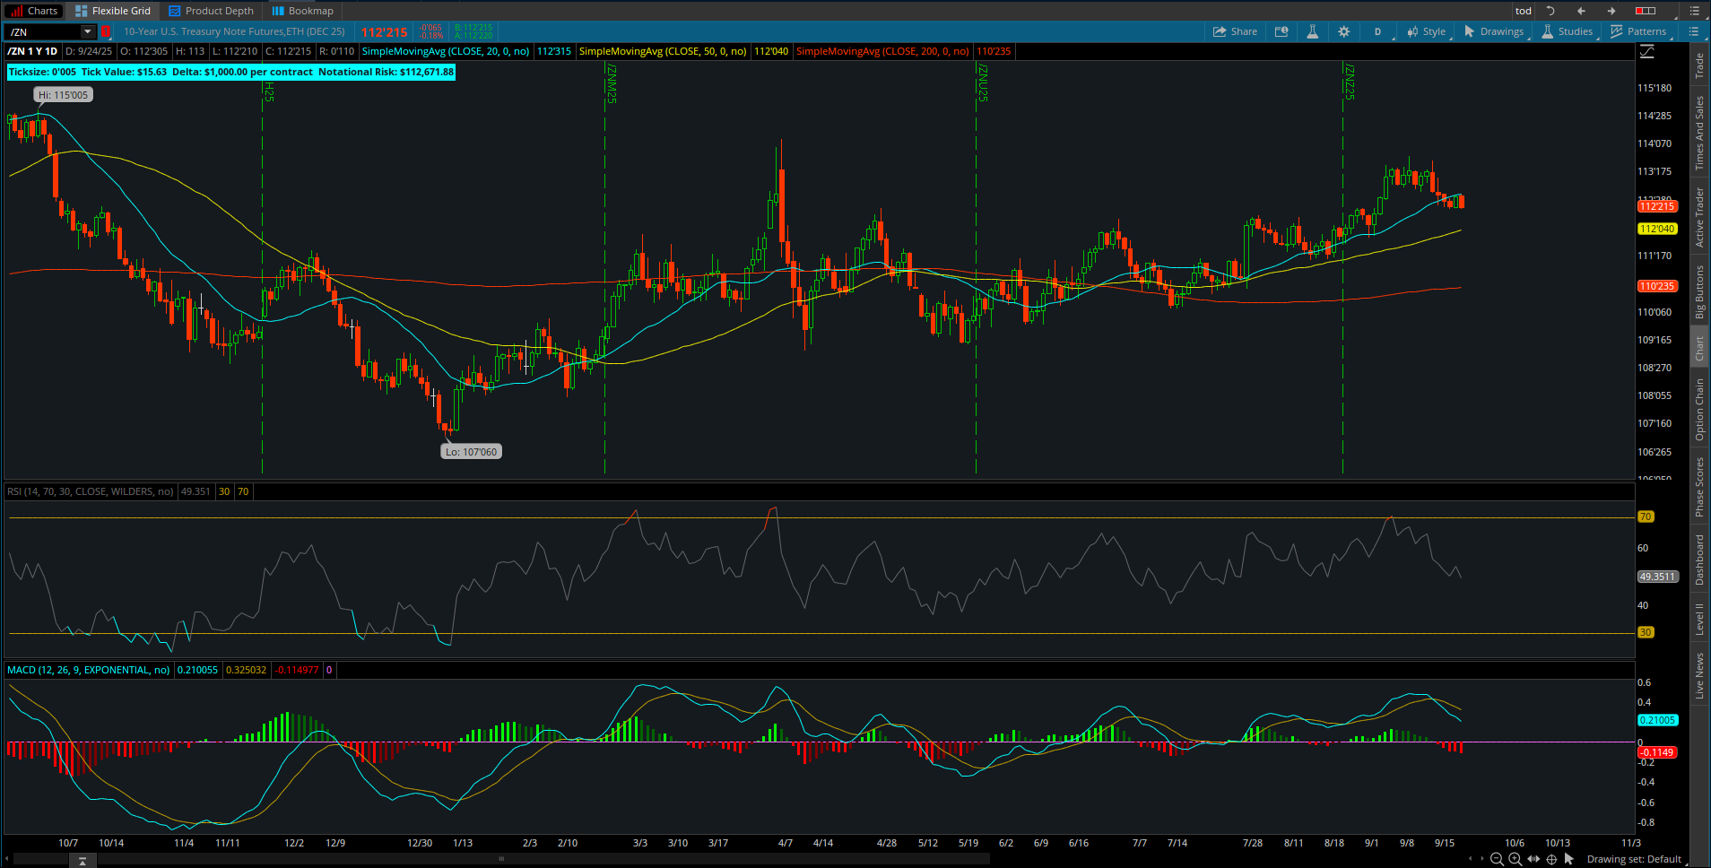Click the /ZN symbol input field
This screenshot has width=1711, height=868.
pos(44,31)
